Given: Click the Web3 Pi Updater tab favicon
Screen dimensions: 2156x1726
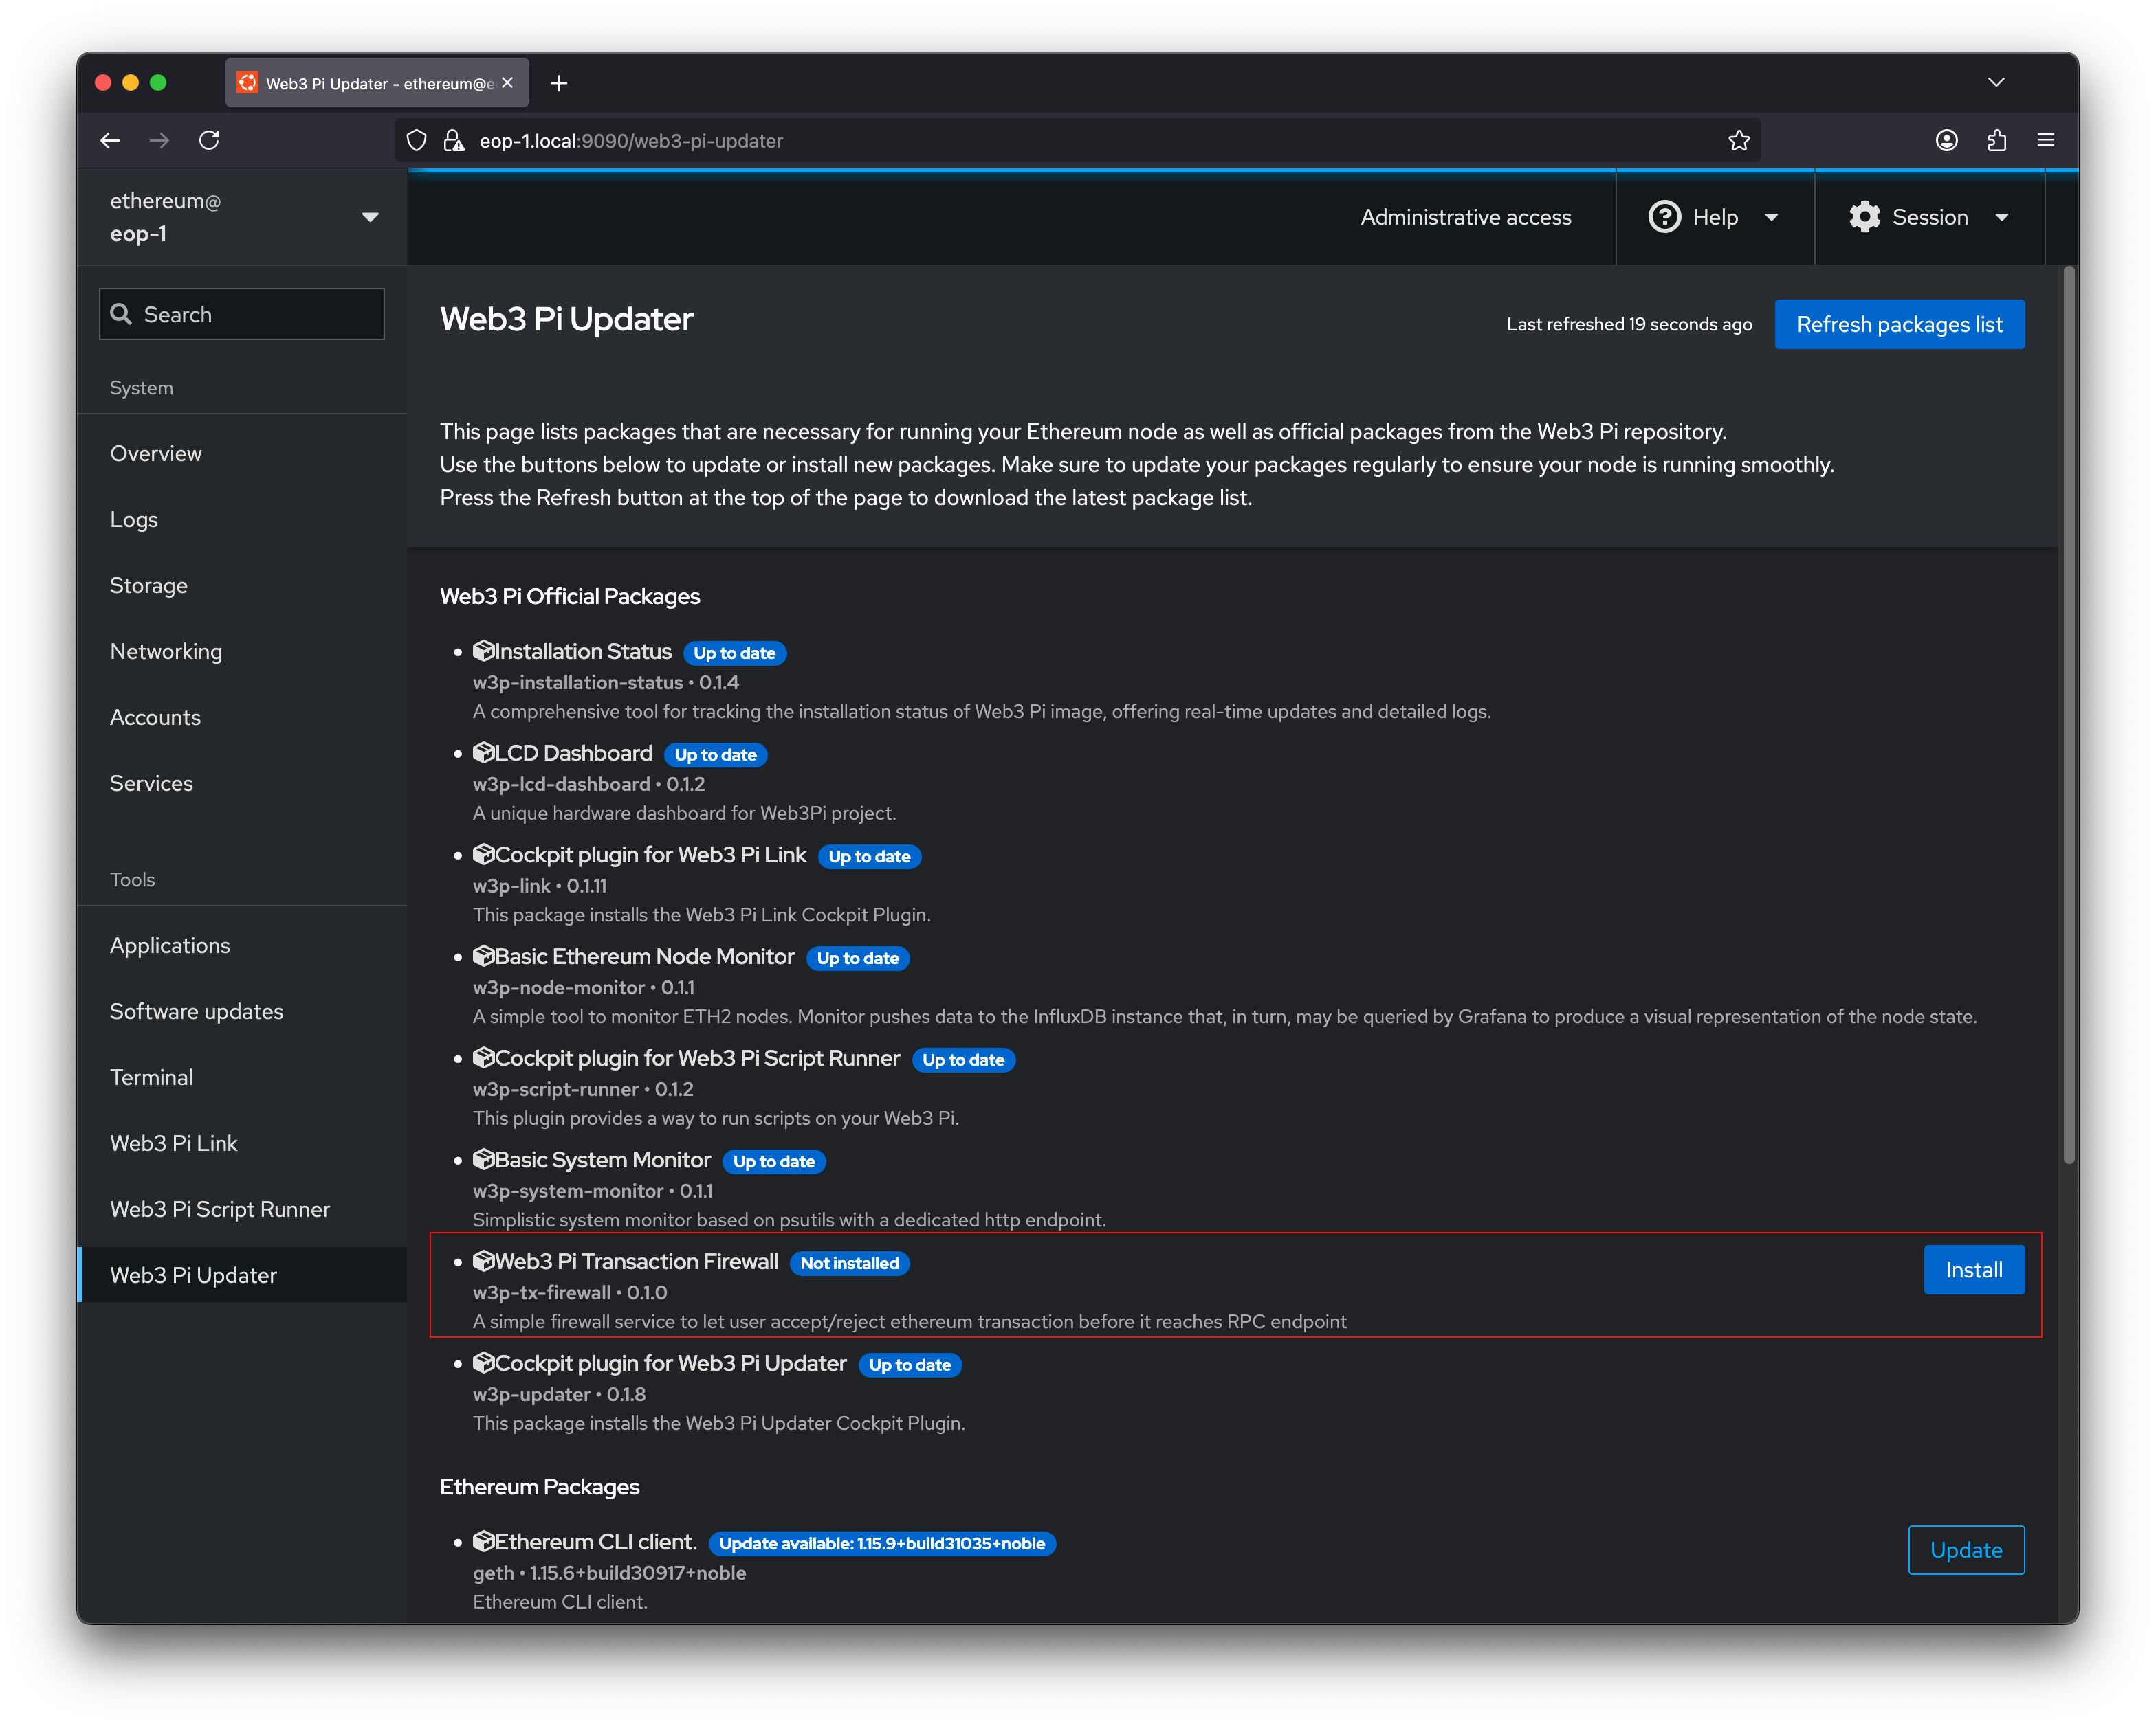Looking at the screenshot, I should click(248, 83).
